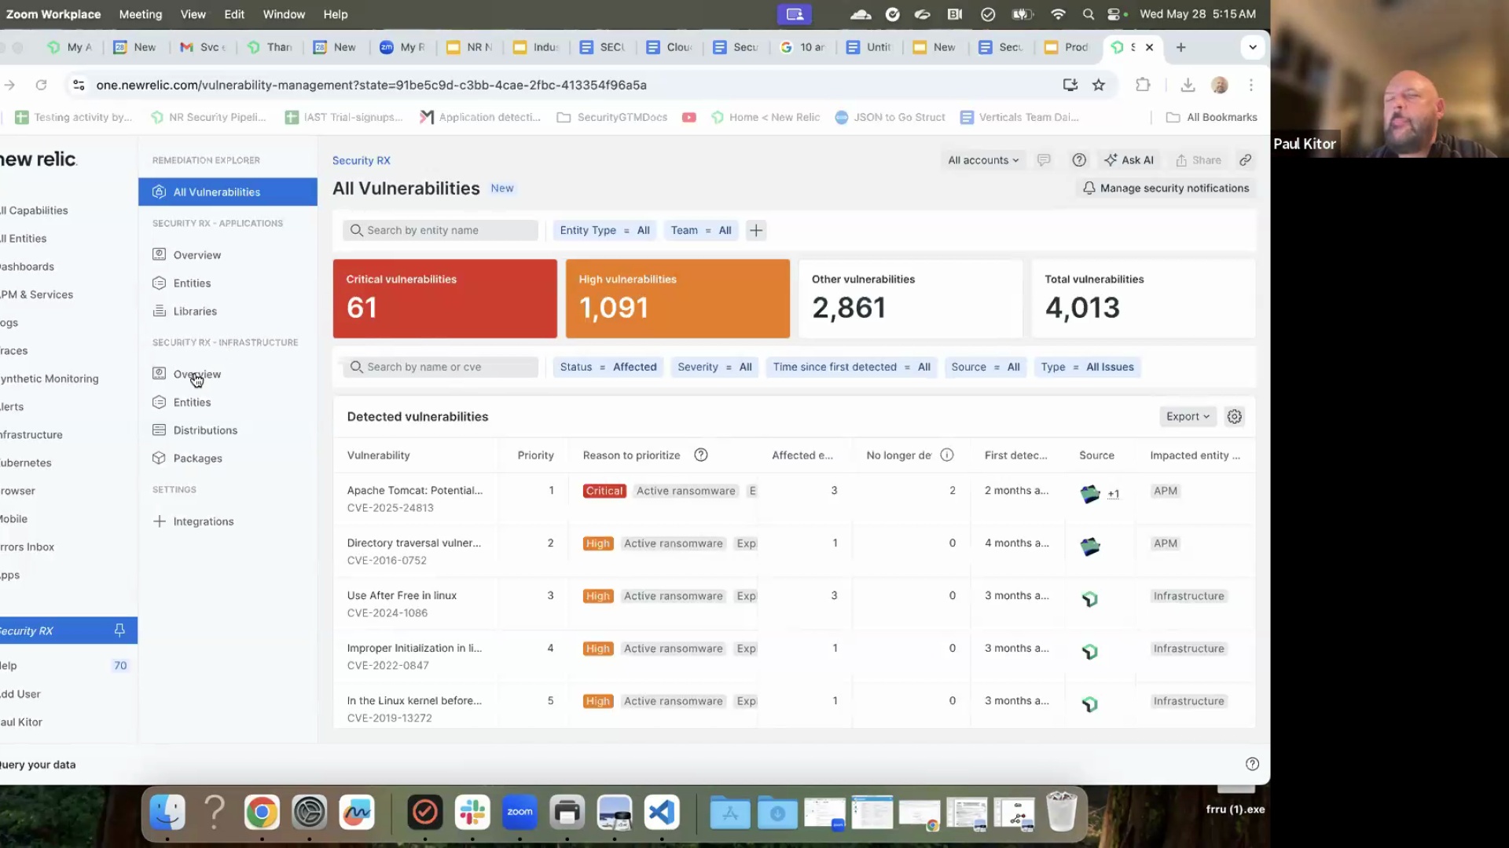Open the Severity filter
This screenshot has width=1509, height=848.
point(714,367)
